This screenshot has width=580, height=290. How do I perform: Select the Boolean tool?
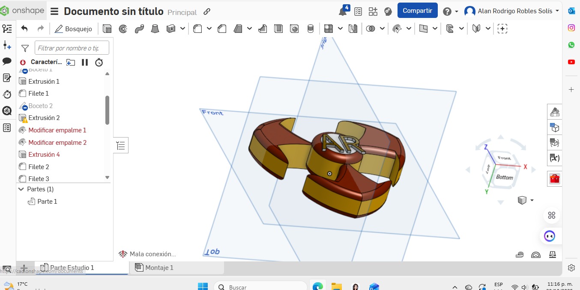point(371,29)
